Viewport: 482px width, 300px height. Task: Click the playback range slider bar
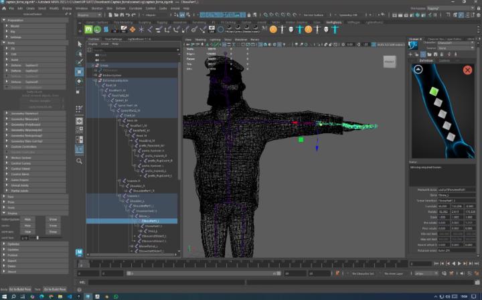[204, 273]
